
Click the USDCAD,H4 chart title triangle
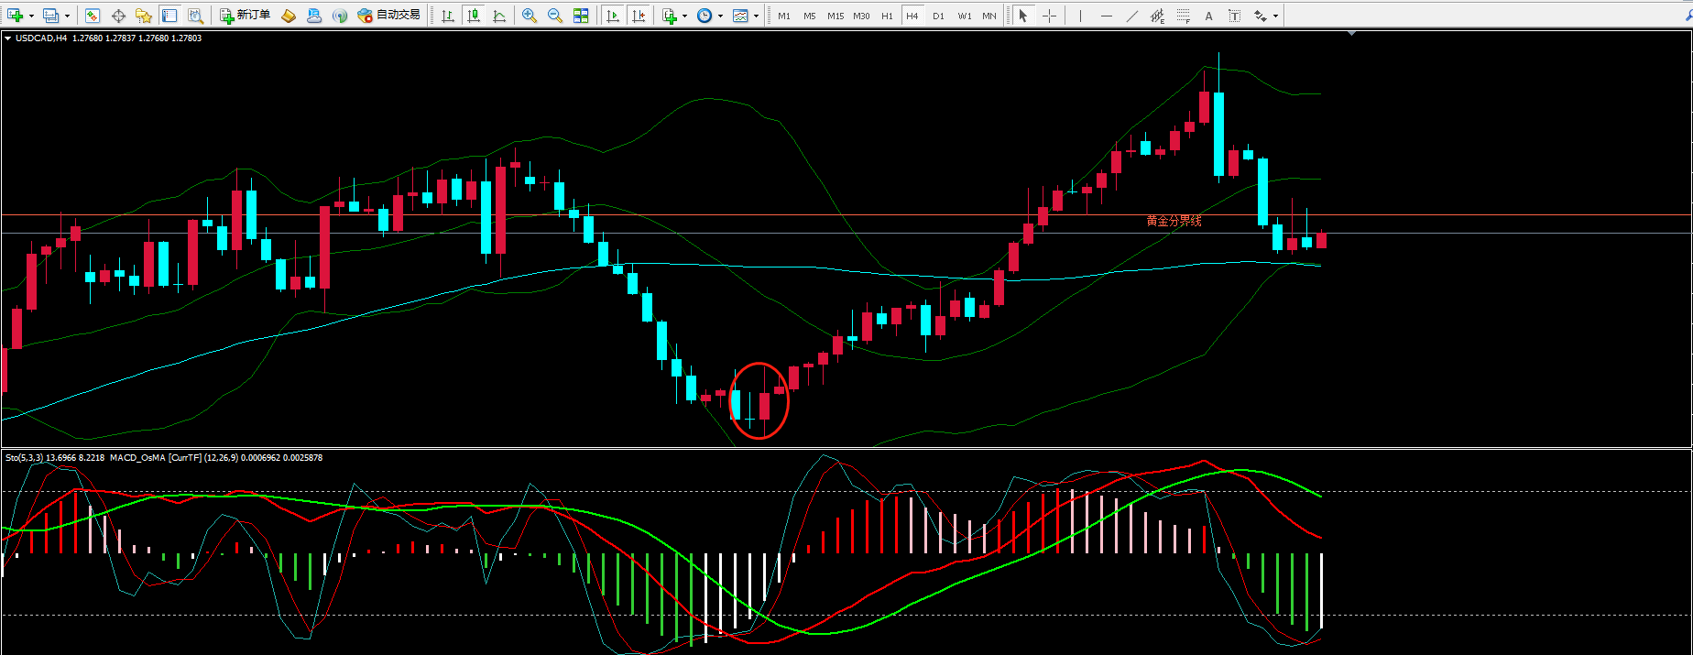tap(8, 38)
